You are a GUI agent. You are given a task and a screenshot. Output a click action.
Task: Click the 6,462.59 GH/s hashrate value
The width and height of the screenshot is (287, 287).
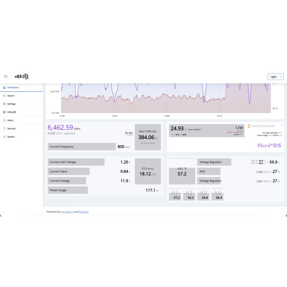click(x=64, y=128)
